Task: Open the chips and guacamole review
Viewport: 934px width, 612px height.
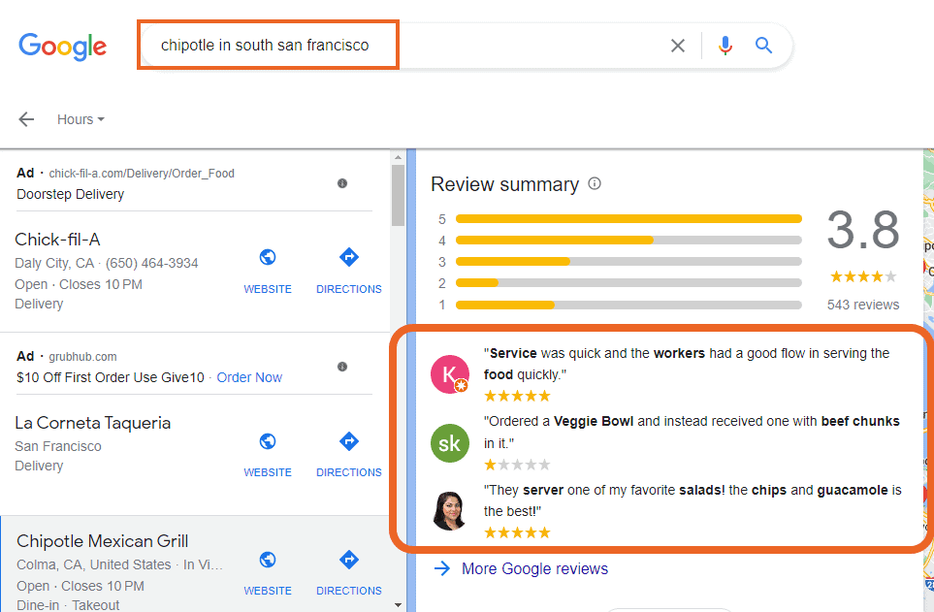Action: (x=692, y=500)
